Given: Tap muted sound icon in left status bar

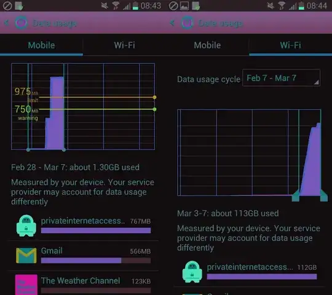Looking at the screenshot, I should tap(105, 6).
